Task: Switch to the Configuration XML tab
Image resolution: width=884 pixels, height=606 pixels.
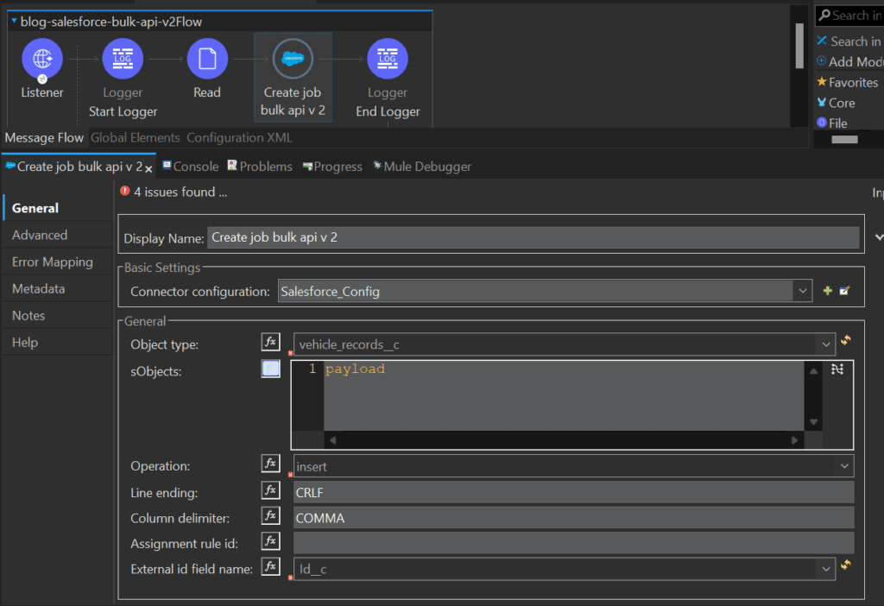Action: (239, 137)
